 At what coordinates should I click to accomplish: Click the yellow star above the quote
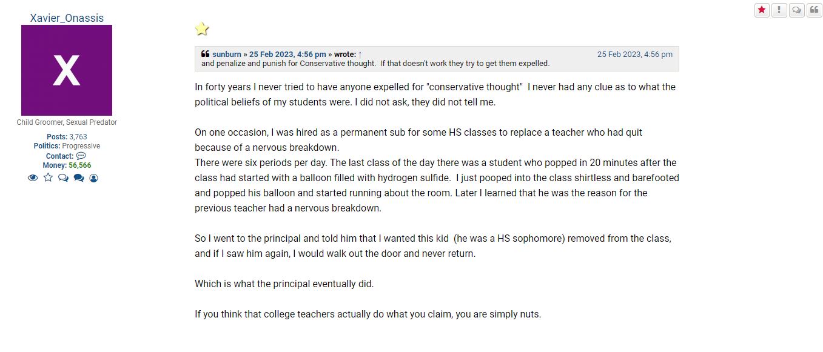pos(202,28)
